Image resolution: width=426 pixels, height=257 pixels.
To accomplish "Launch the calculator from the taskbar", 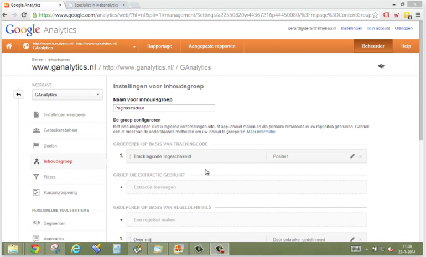I will coord(117,249).
